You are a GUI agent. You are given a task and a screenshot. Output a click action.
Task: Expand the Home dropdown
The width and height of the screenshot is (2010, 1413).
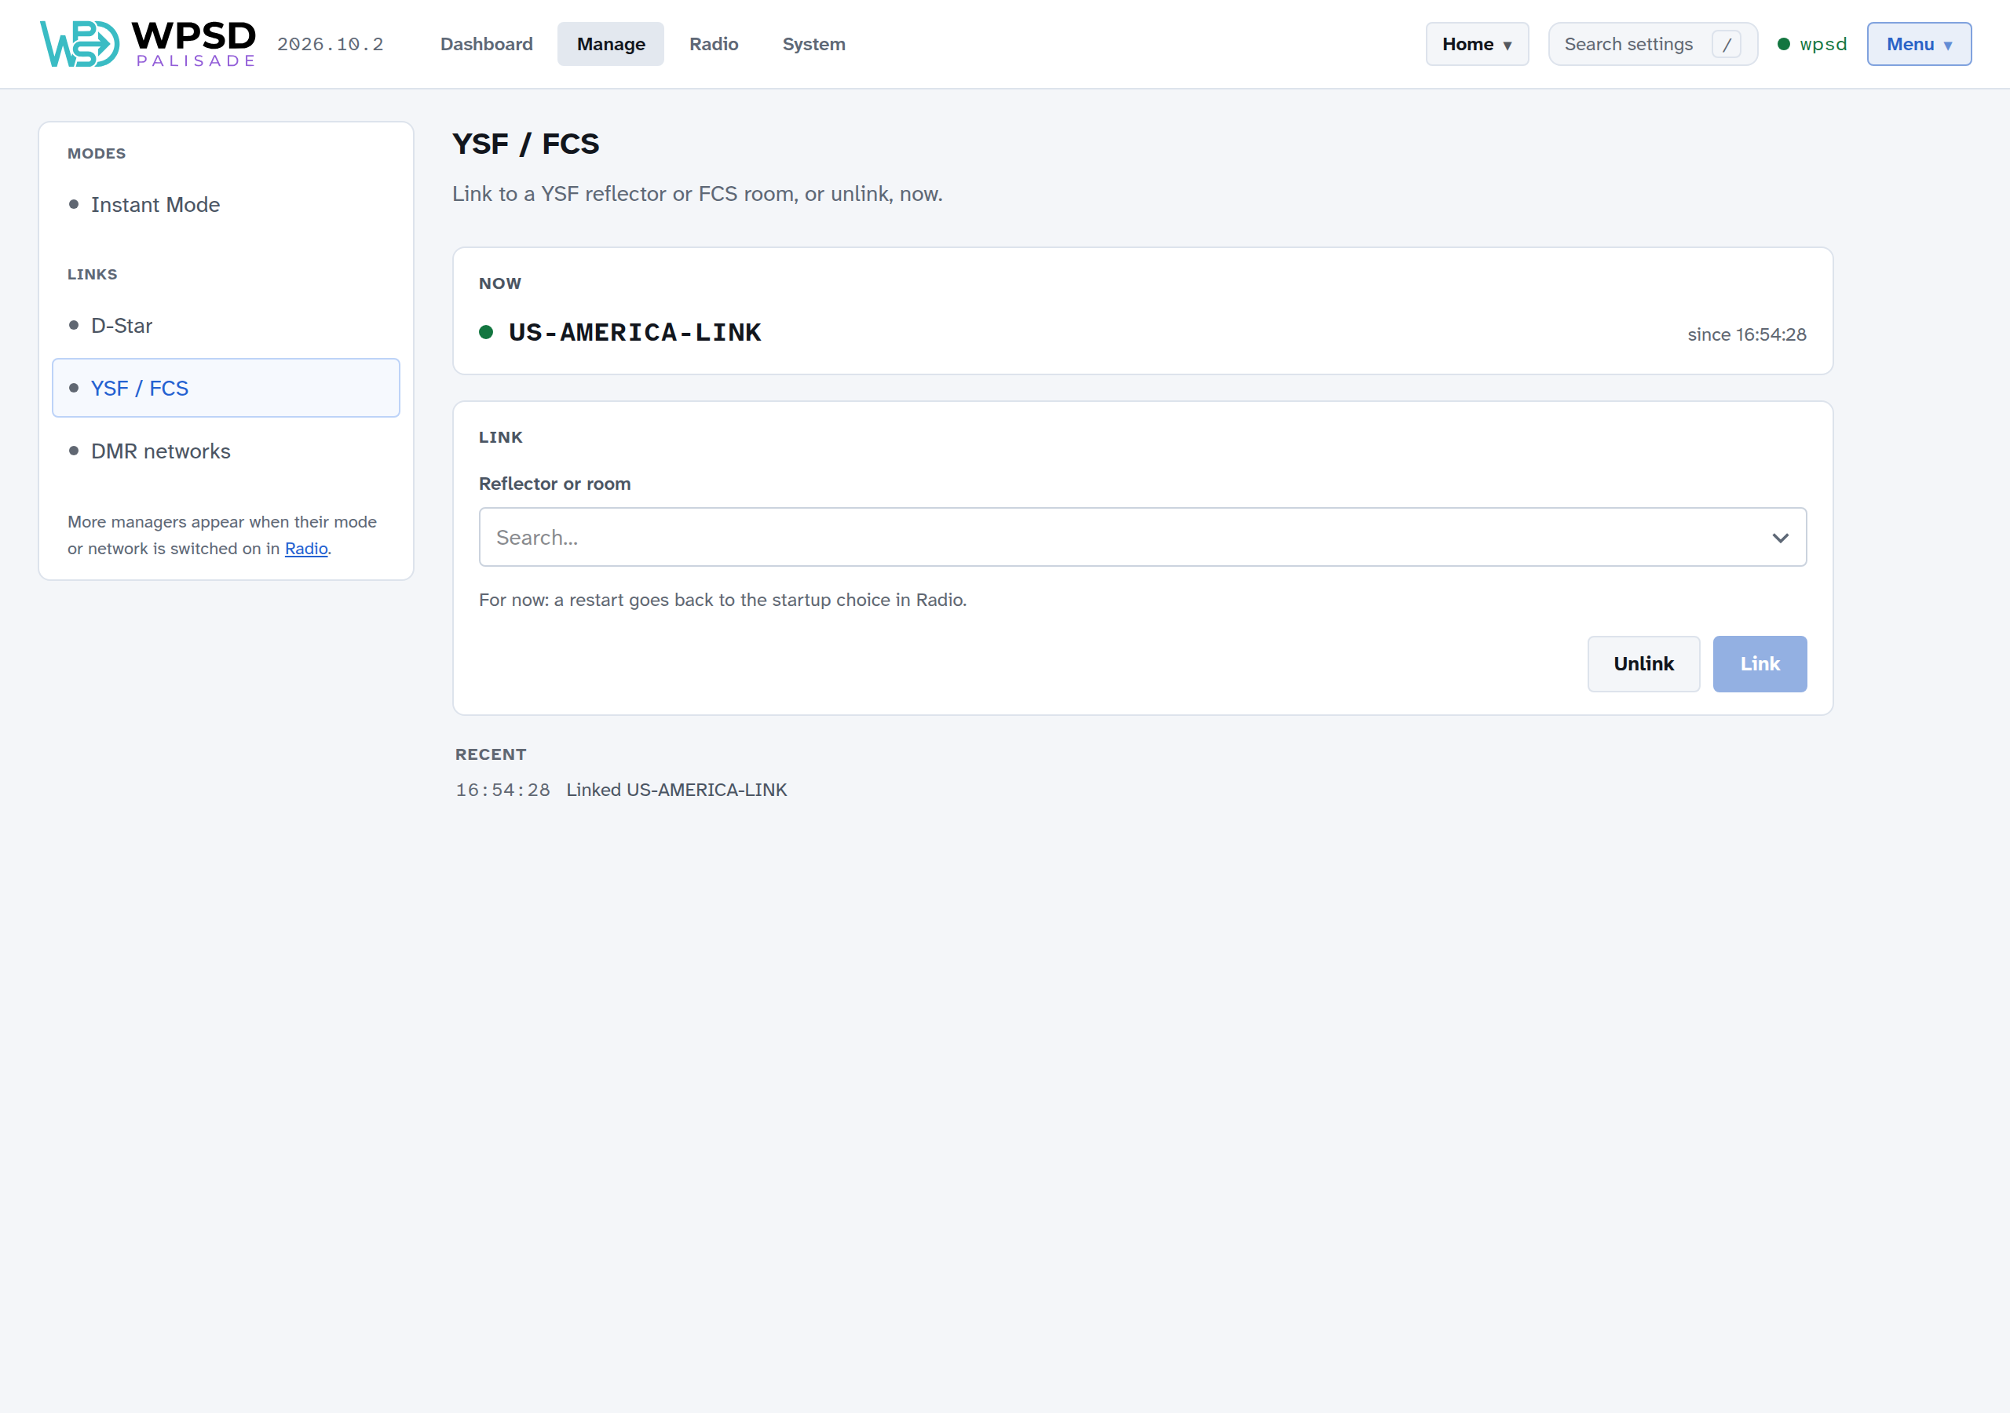[x=1477, y=44]
